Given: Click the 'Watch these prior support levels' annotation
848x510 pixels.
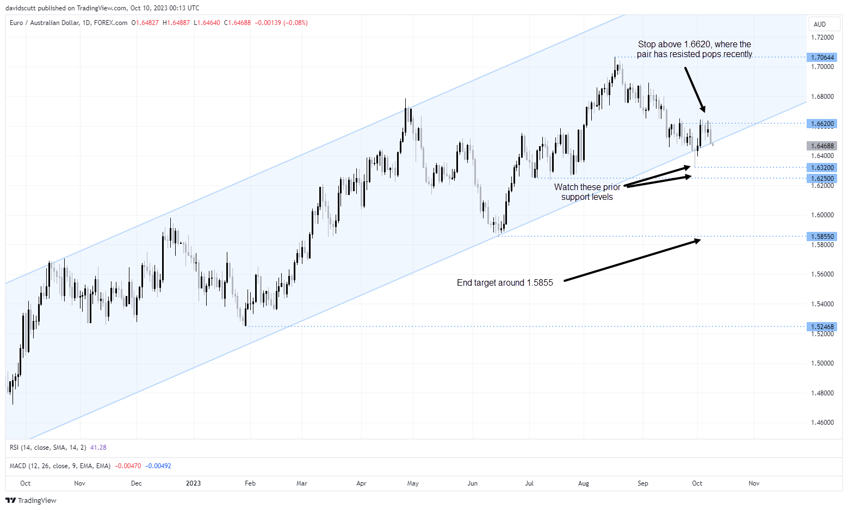Looking at the screenshot, I should [x=587, y=192].
